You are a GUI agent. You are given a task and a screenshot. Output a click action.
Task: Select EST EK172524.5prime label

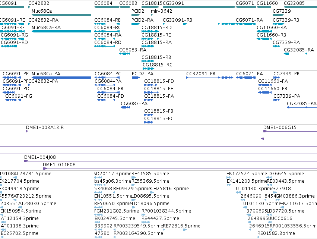pos(247,174)
